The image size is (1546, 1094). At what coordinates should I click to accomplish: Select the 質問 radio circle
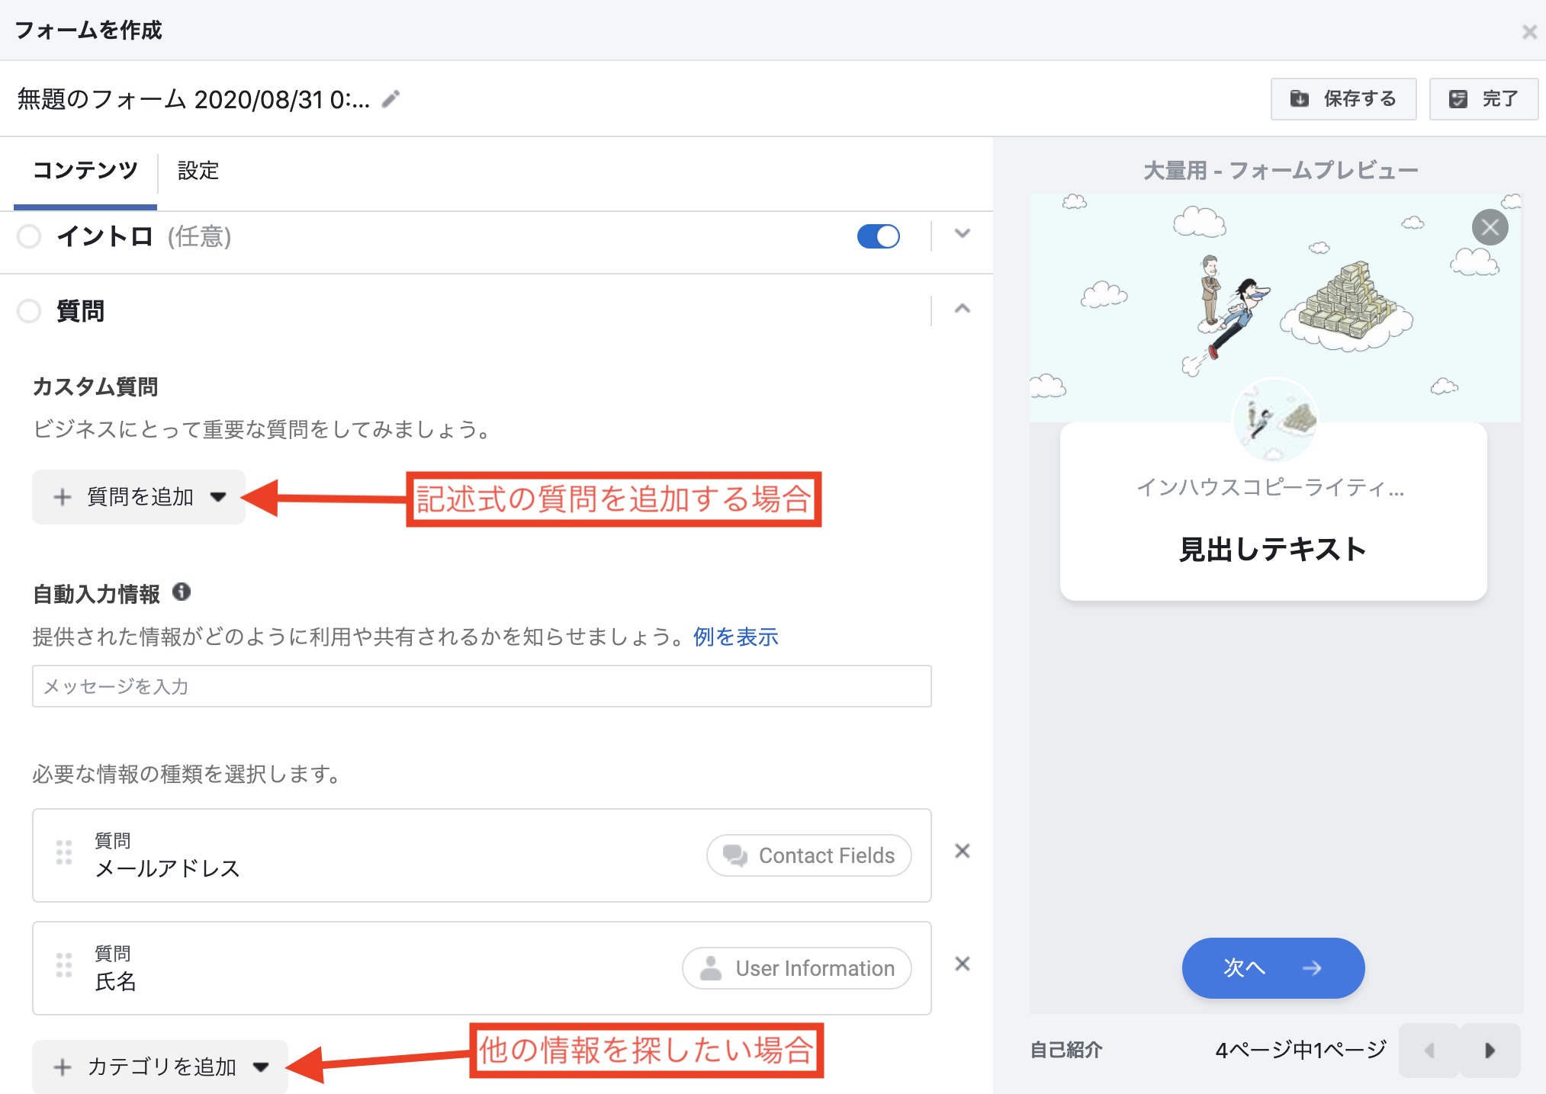click(29, 311)
